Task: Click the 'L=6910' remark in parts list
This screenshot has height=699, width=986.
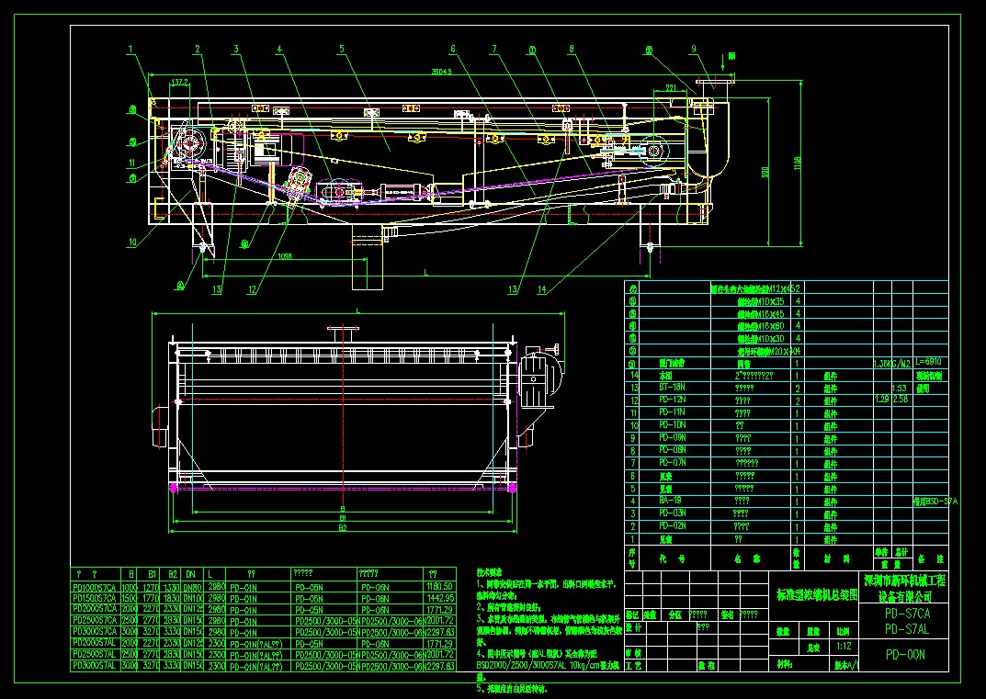Action: click(931, 362)
